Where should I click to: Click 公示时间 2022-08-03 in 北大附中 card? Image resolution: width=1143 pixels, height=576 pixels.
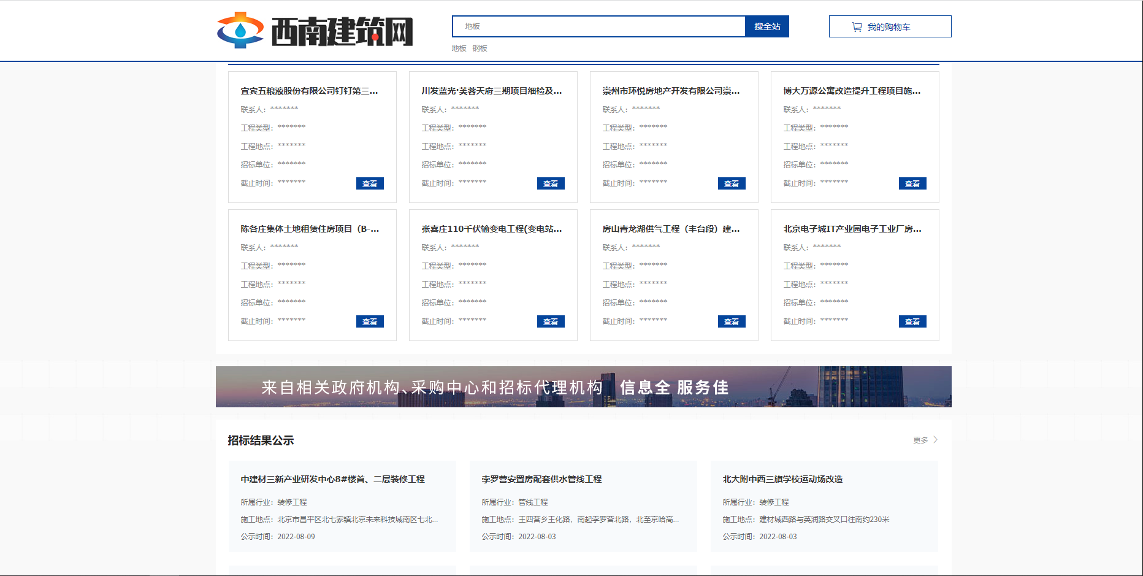(x=760, y=537)
